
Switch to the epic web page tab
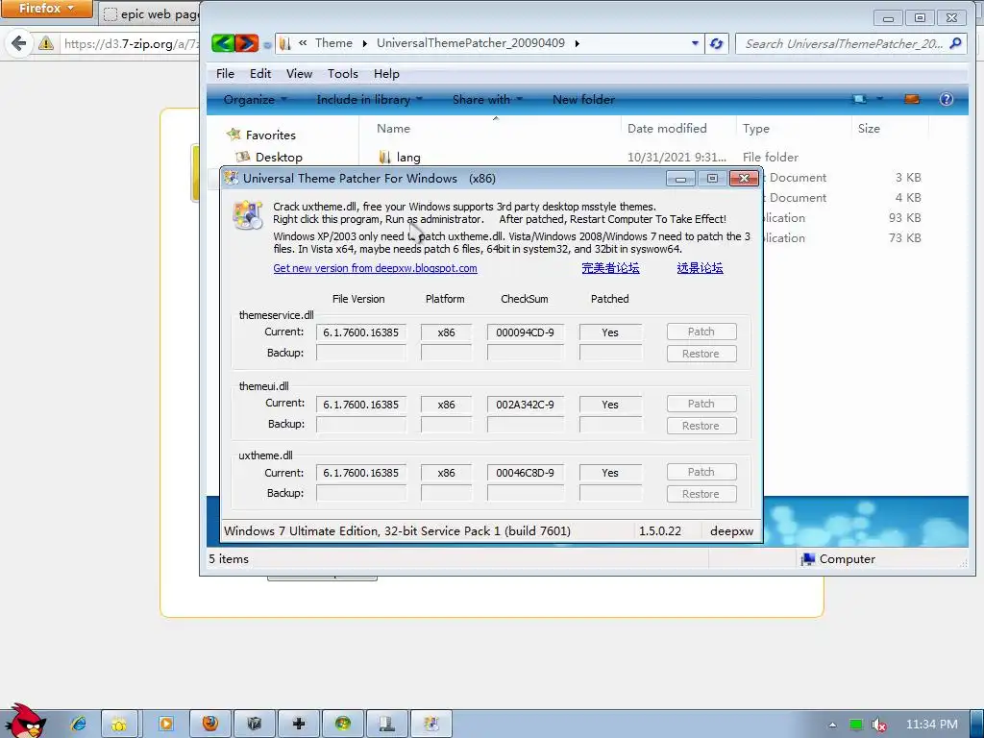point(151,13)
